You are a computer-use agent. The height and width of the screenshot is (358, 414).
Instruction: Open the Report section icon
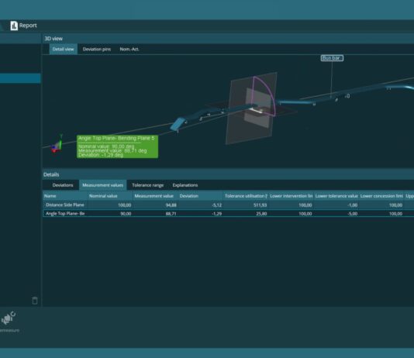[x=14, y=26]
